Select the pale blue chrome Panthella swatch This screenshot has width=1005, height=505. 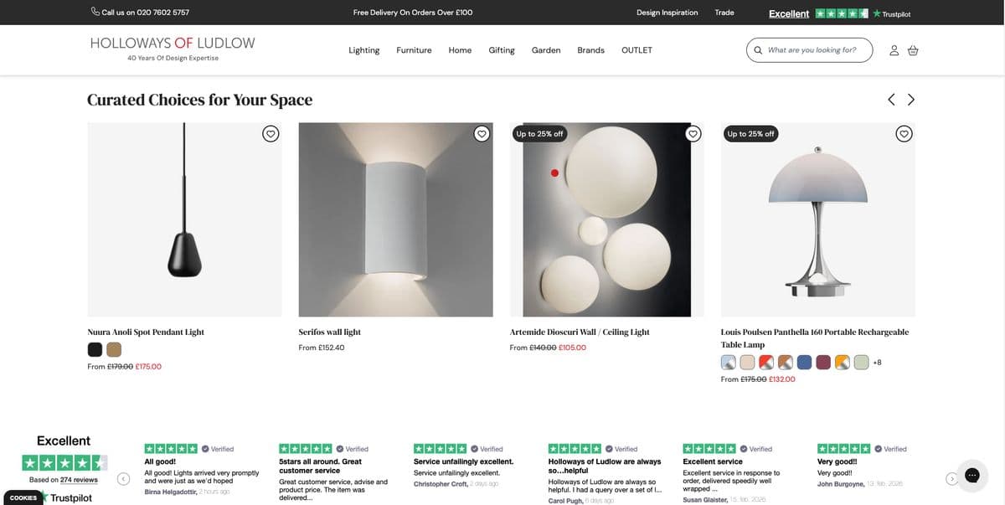[x=728, y=362]
